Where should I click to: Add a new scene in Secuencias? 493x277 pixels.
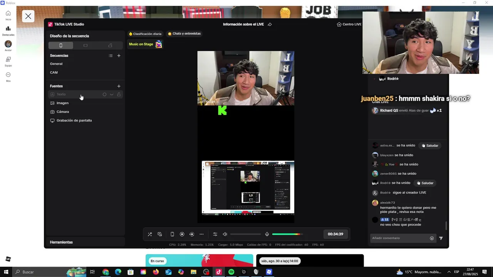click(x=119, y=56)
